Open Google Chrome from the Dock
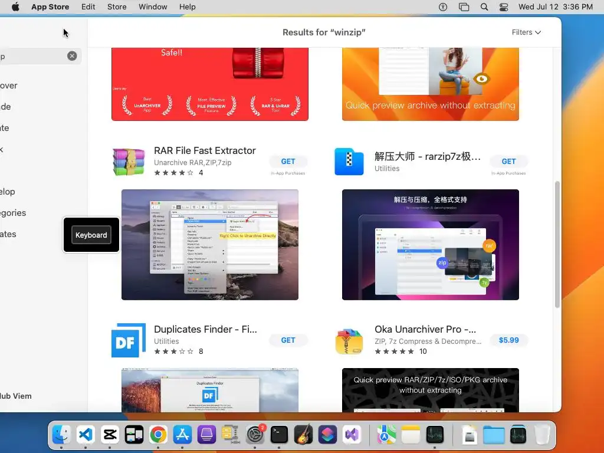 coord(158,435)
